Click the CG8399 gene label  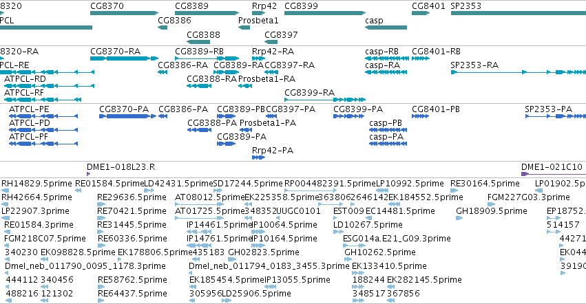point(301,6)
